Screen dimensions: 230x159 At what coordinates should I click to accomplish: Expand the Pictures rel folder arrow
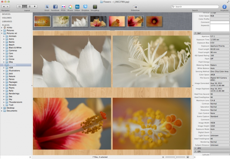pos(2,33)
